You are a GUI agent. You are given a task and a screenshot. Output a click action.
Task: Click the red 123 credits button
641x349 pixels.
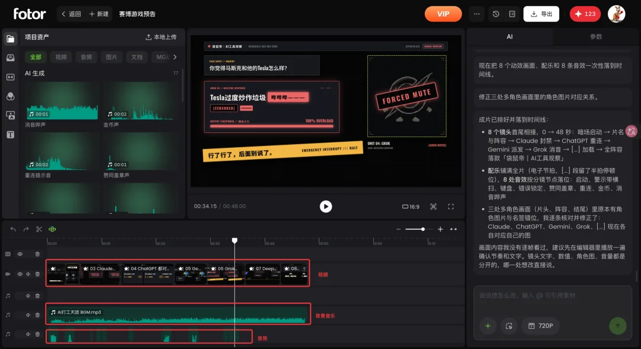coord(585,14)
